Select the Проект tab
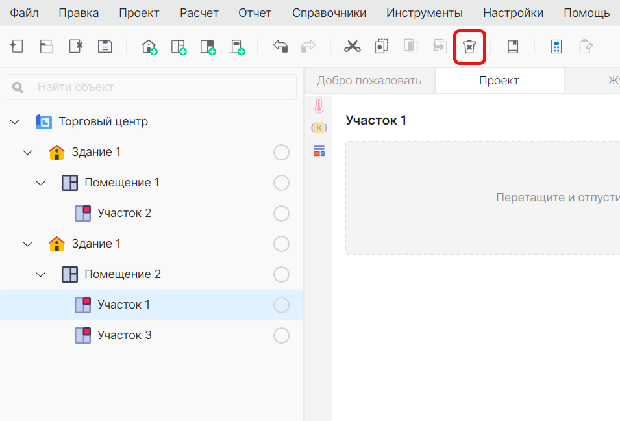The image size is (620, 421). 499,81
